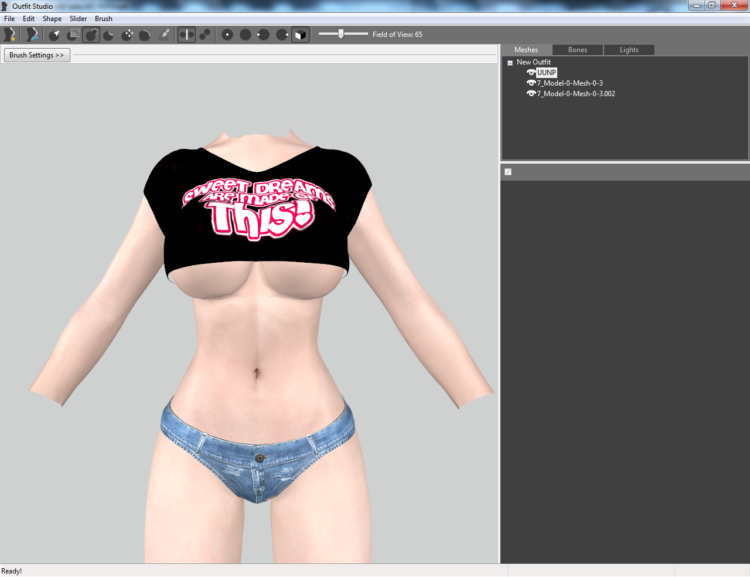Image resolution: width=750 pixels, height=577 pixels.
Task: Toggle X-mirror brush mode
Action: click(186, 35)
